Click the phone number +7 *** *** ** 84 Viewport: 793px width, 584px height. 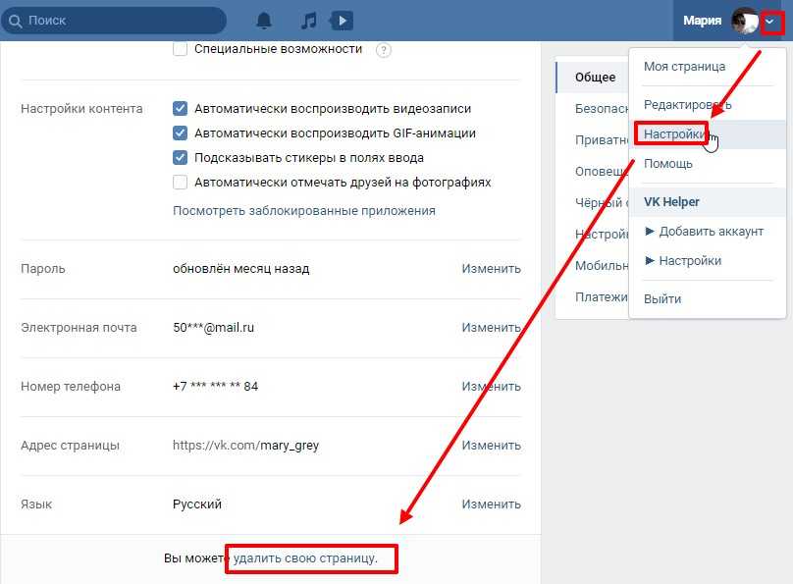pos(216,387)
